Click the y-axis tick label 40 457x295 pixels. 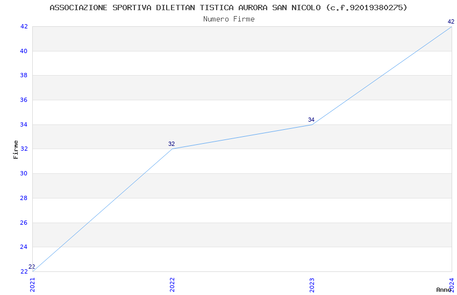coord(24,51)
